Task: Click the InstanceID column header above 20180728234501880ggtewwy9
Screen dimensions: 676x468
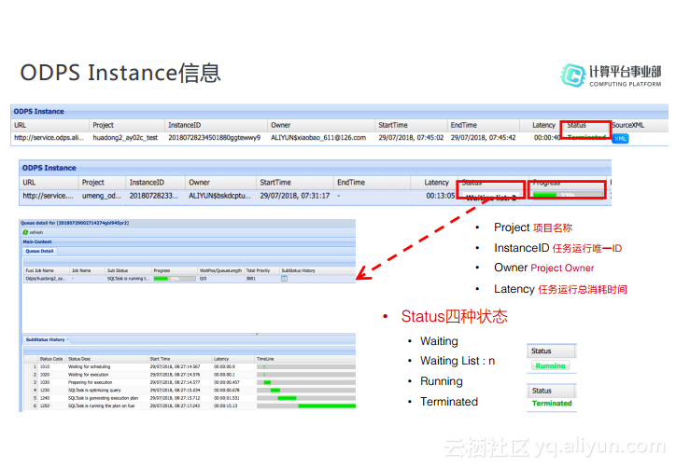Action: tap(216, 125)
